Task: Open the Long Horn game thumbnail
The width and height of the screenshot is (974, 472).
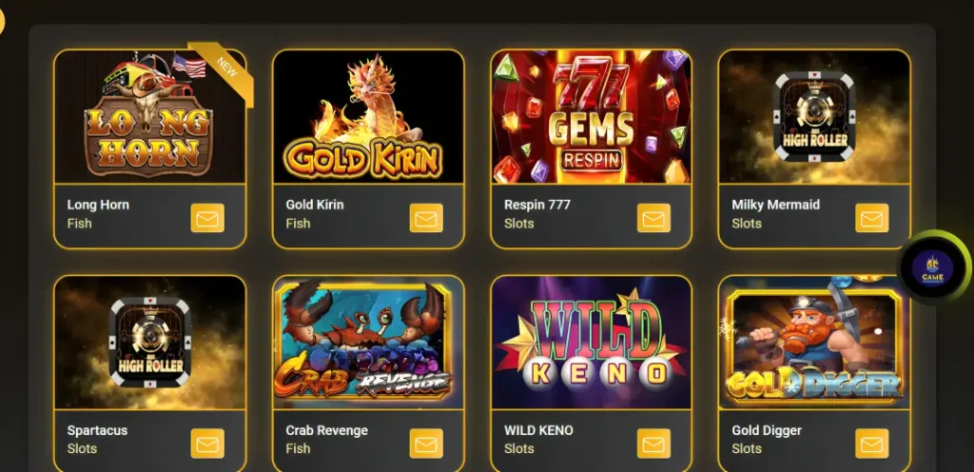Action: [149, 117]
